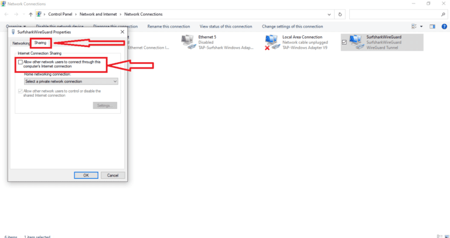Screen dimensions: 450x238
Task: Click the Back navigation arrow
Action: pos(6,14)
